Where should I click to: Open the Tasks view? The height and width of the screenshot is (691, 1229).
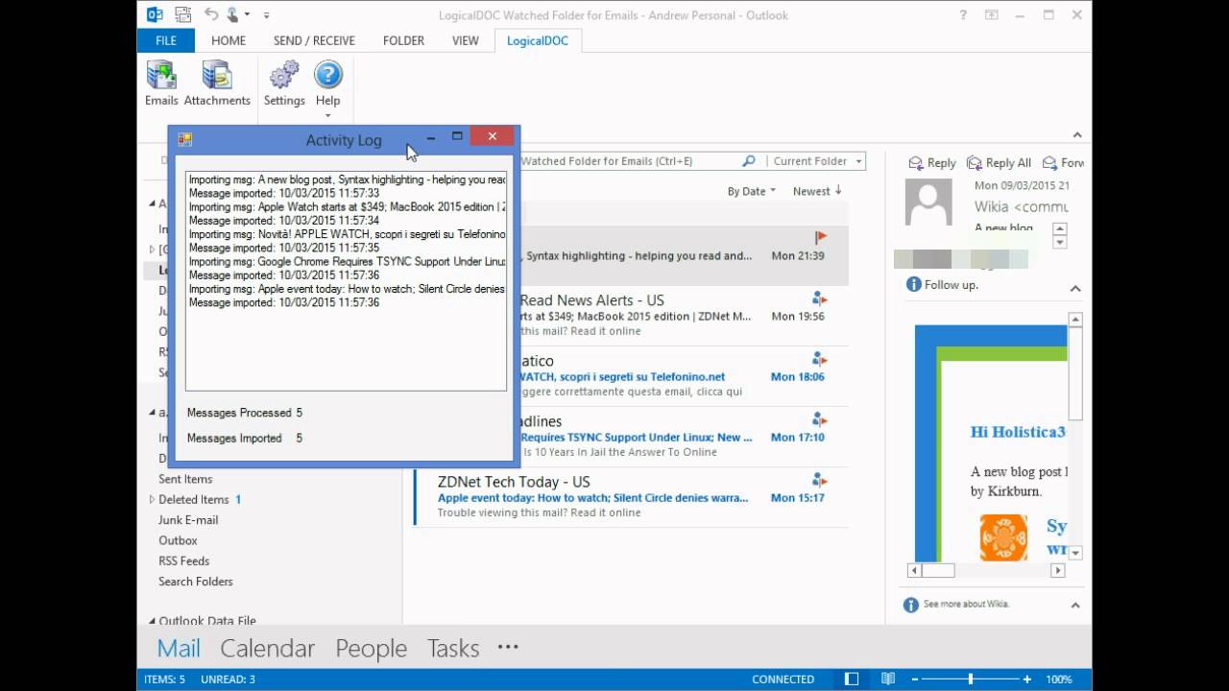pos(453,648)
